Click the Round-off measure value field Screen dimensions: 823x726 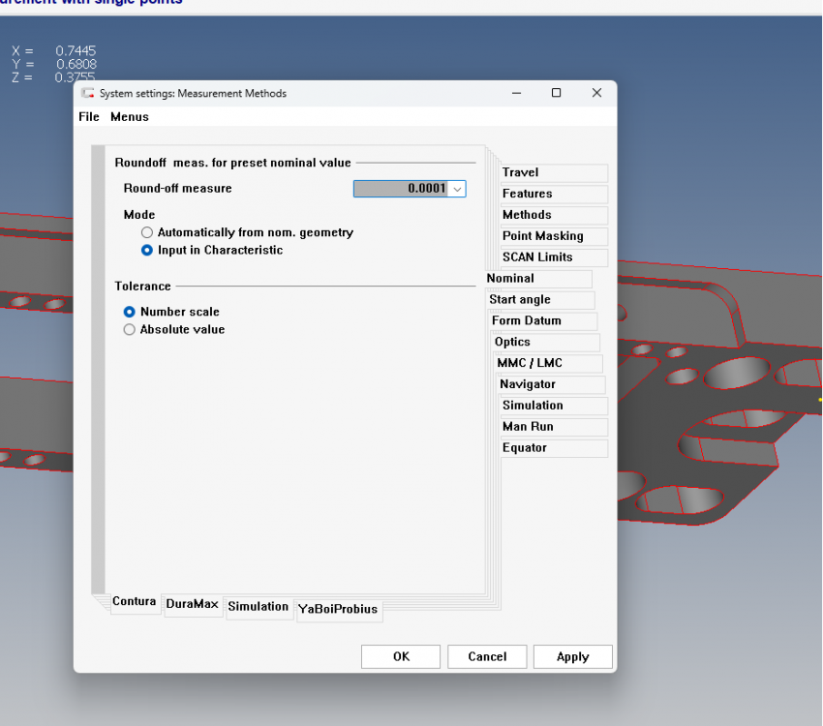(401, 189)
